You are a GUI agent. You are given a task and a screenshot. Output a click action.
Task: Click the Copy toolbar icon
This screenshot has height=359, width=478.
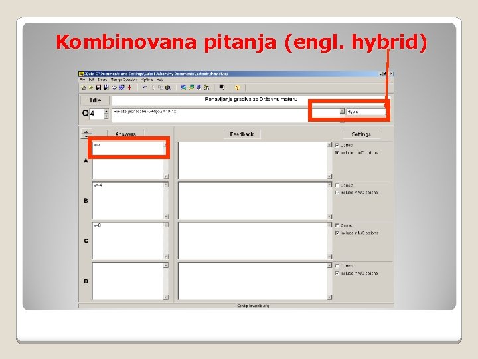coord(161,88)
